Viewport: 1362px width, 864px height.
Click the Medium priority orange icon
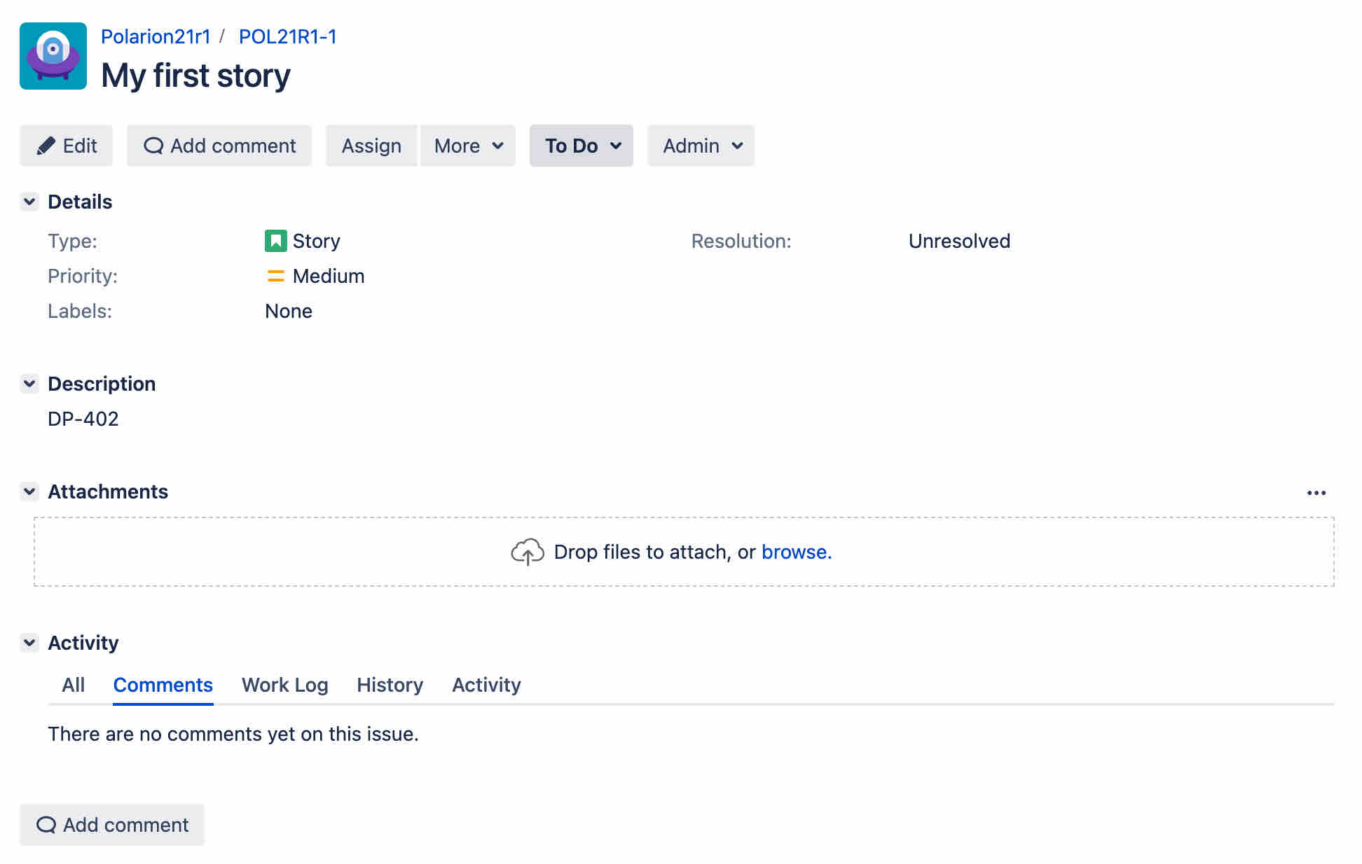[x=275, y=276]
